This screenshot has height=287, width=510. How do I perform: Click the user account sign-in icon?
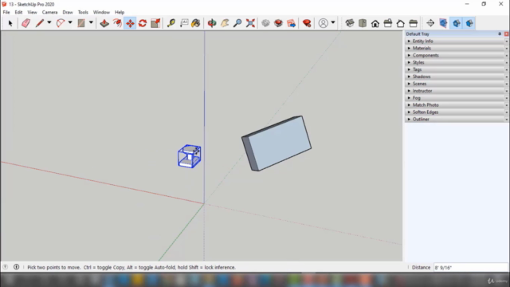(x=324, y=23)
